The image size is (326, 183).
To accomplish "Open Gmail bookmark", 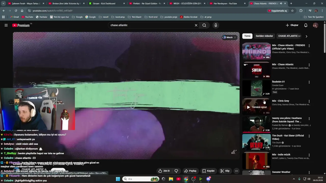I will pyautogui.click(x=14, y=17).
